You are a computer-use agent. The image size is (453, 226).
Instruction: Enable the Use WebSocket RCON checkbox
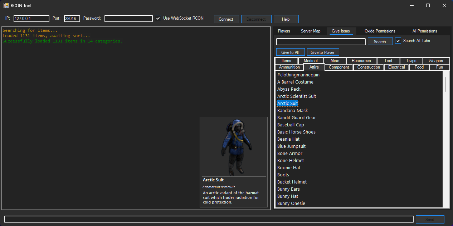point(158,18)
